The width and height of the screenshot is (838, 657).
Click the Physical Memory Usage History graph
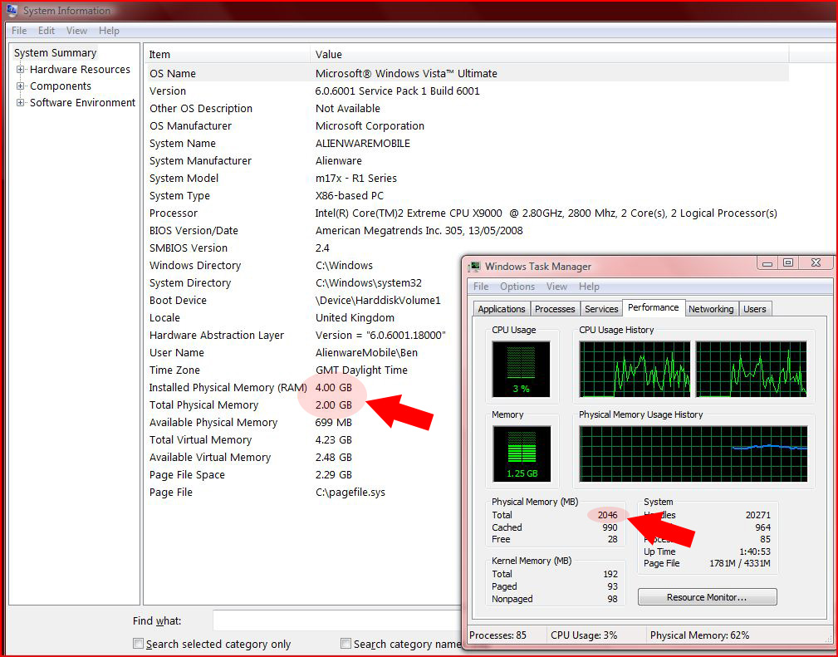pos(693,454)
